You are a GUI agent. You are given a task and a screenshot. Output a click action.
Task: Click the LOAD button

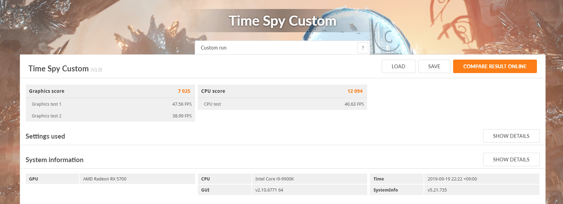(x=398, y=66)
